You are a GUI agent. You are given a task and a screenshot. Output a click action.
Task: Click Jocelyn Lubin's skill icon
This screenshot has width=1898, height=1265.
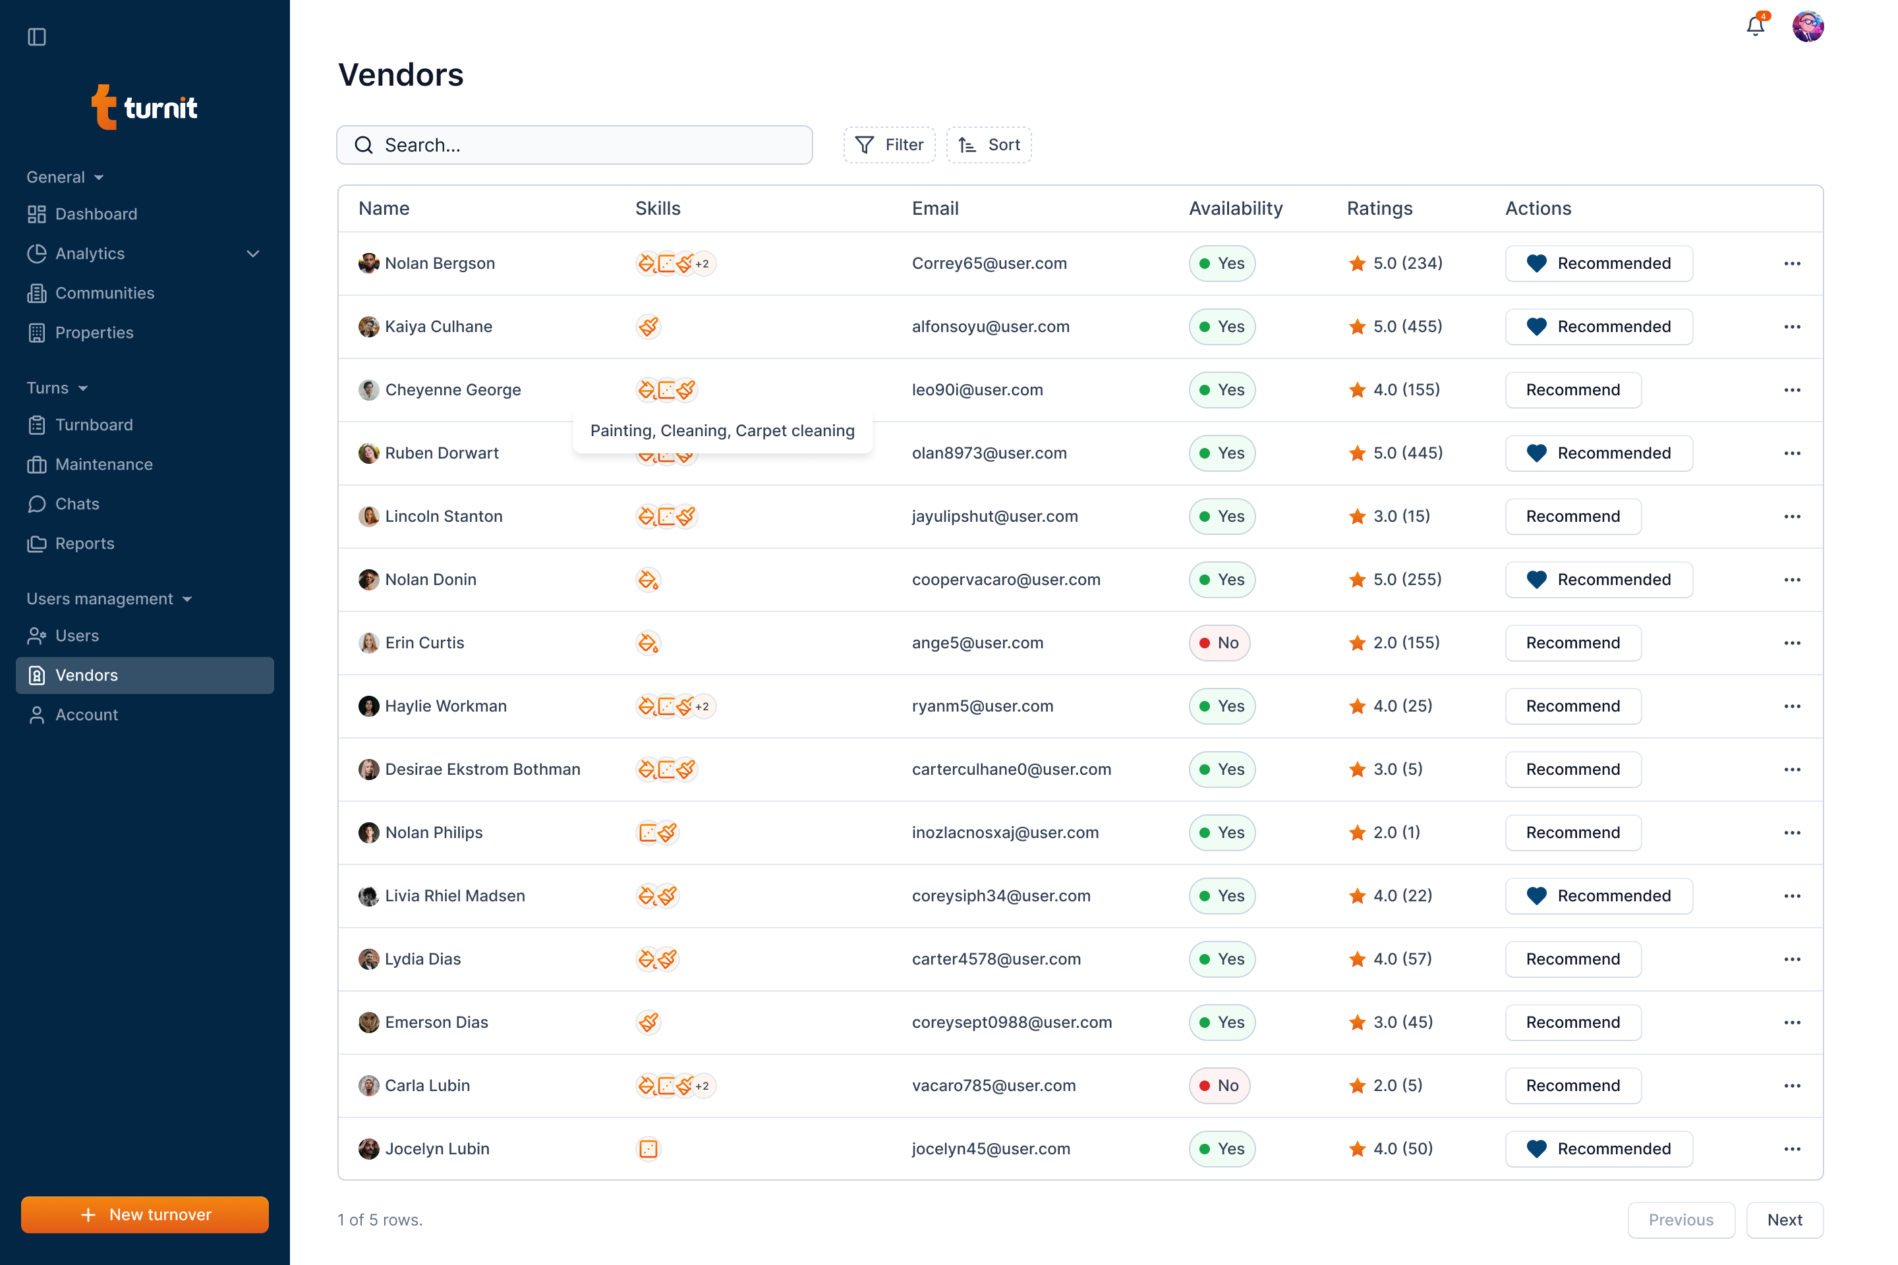(x=648, y=1149)
